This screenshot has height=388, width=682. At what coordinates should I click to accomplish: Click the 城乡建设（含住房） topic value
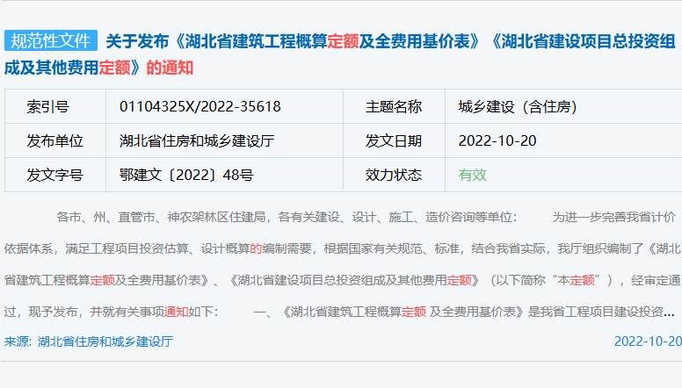point(517,107)
